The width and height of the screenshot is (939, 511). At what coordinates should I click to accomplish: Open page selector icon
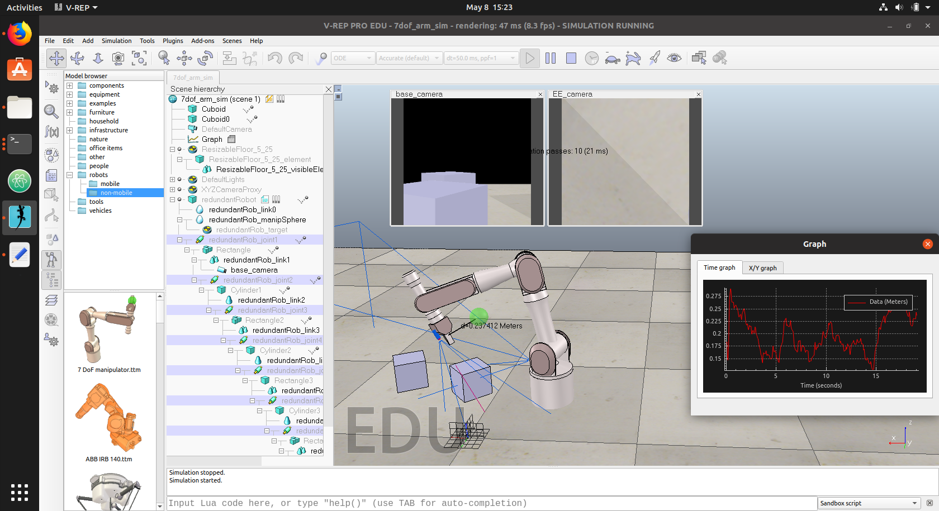tap(699, 58)
